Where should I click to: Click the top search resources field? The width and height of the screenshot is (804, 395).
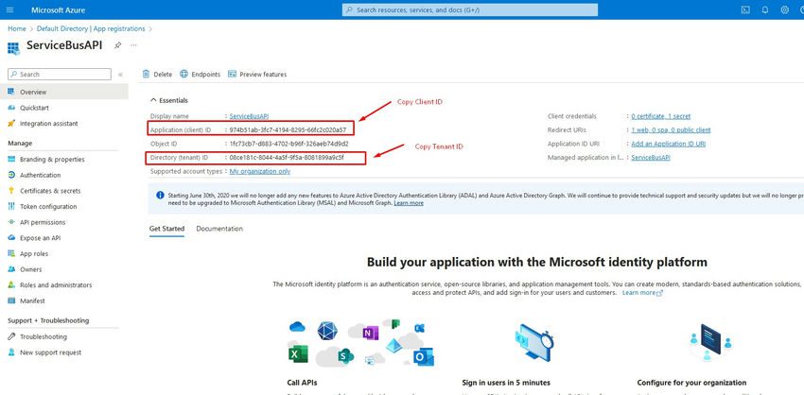[470, 9]
